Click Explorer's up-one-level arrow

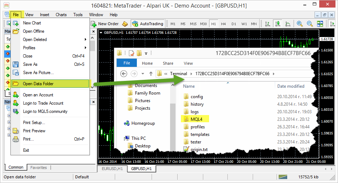[151, 74]
